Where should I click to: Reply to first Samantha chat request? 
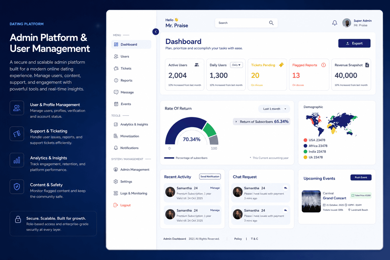pos(286,188)
